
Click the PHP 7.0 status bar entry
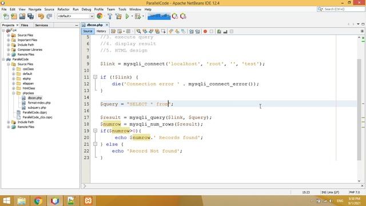point(355,192)
